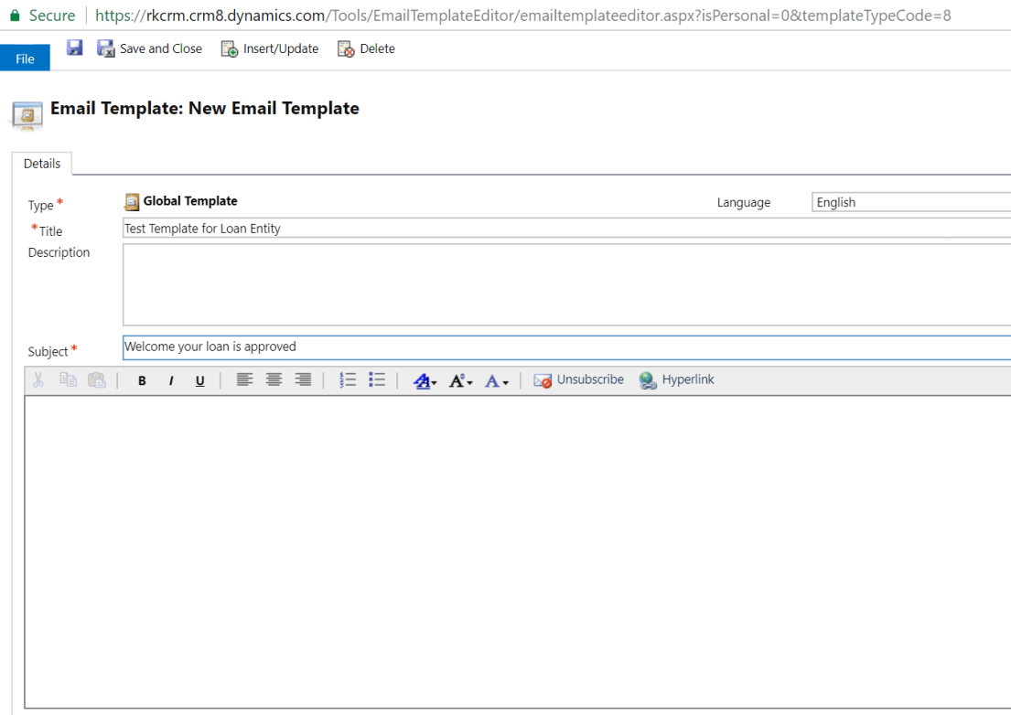
Task: Toggle underline formatting
Action: tap(199, 381)
